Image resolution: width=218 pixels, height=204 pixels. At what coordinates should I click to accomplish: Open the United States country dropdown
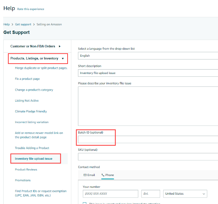185,194
